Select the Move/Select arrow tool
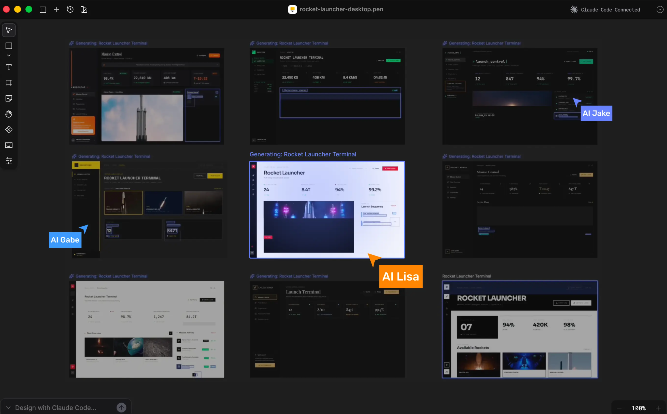The height and width of the screenshot is (414, 667). pos(9,30)
